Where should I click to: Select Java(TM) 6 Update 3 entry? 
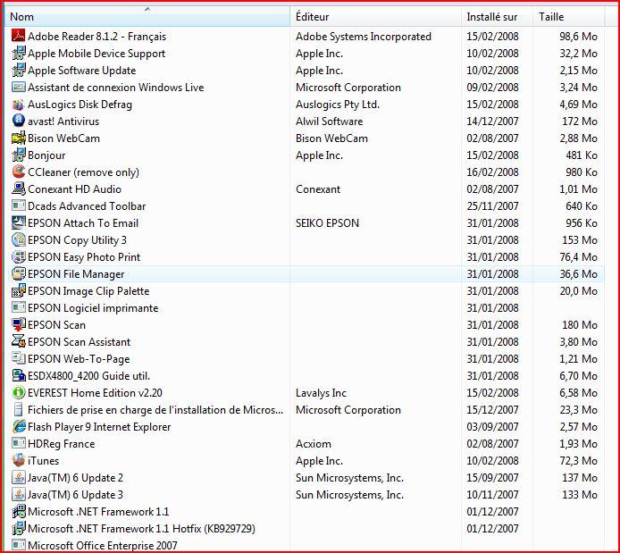tap(75, 495)
